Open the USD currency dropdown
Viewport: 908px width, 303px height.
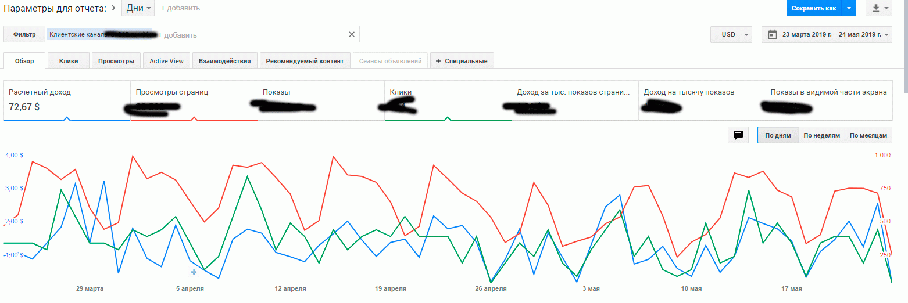click(731, 34)
